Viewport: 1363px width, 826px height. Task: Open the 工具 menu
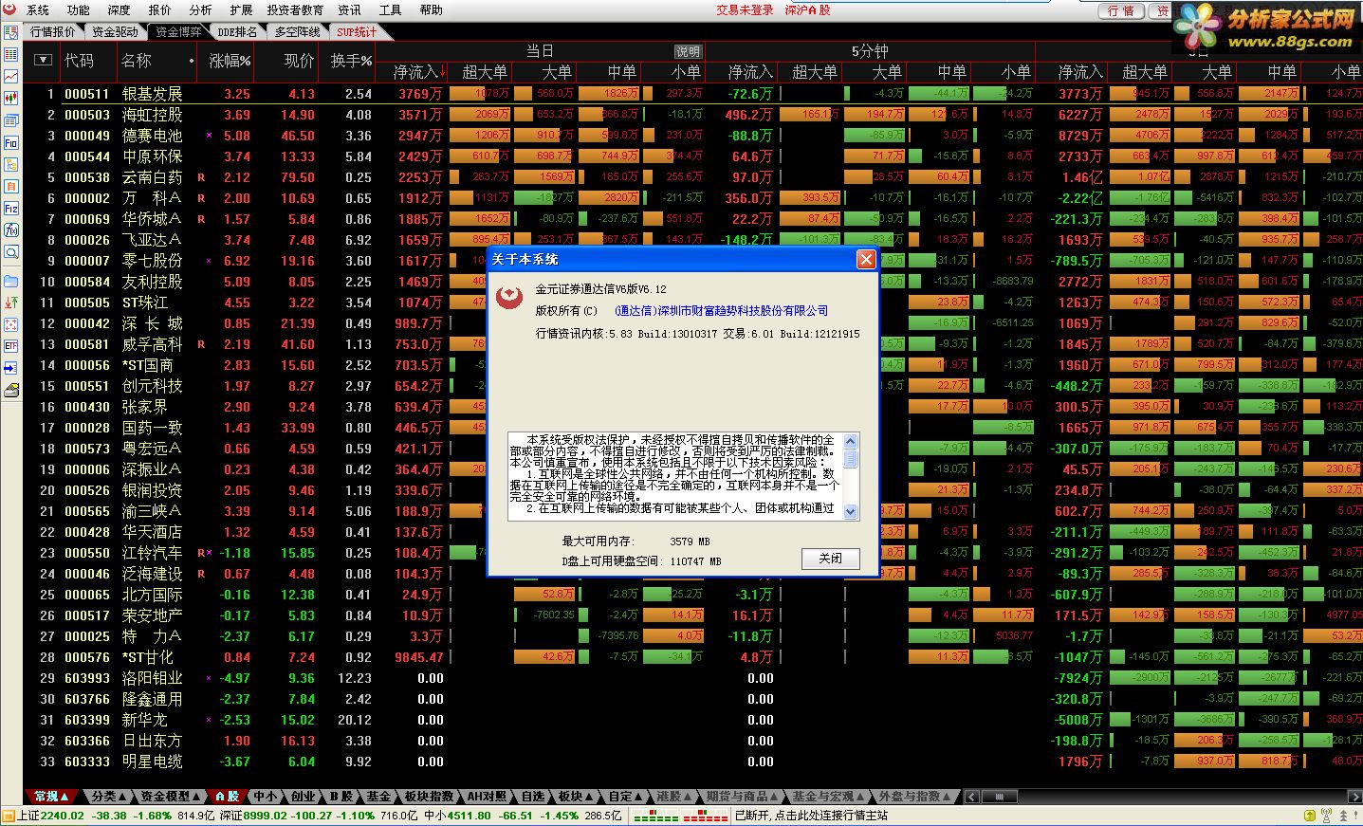click(391, 9)
